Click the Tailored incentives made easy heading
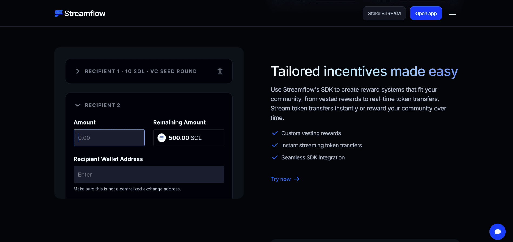This screenshot has width=513, height=242. click(364, 72)
